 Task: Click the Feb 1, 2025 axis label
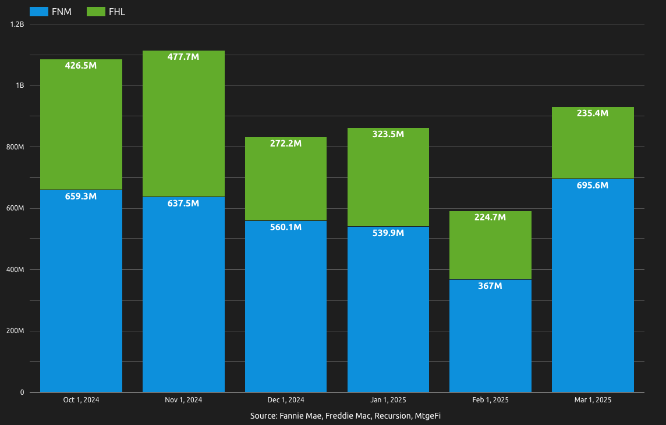pos(491,400)
